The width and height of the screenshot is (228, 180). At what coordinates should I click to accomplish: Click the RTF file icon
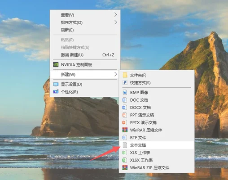(125, 137)
